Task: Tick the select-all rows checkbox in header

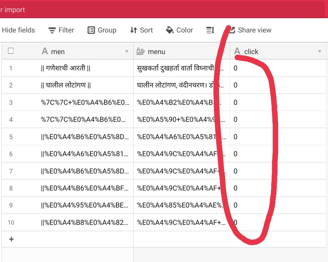Action: [x=11, y=51]
